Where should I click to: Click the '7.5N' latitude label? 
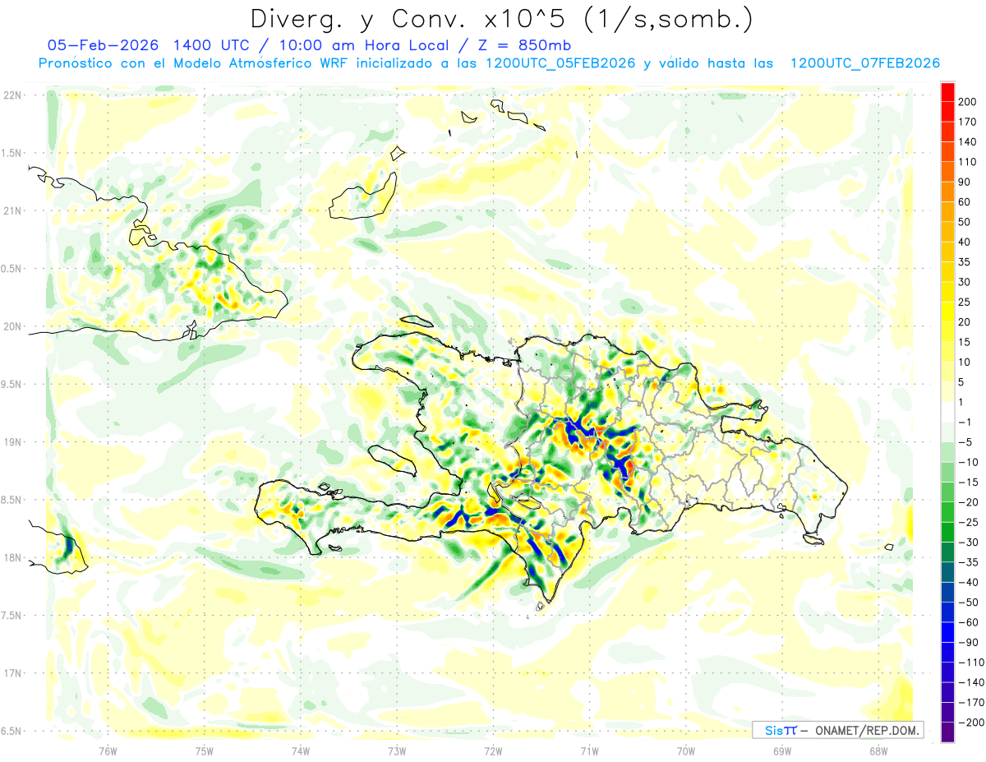[12, 616]
